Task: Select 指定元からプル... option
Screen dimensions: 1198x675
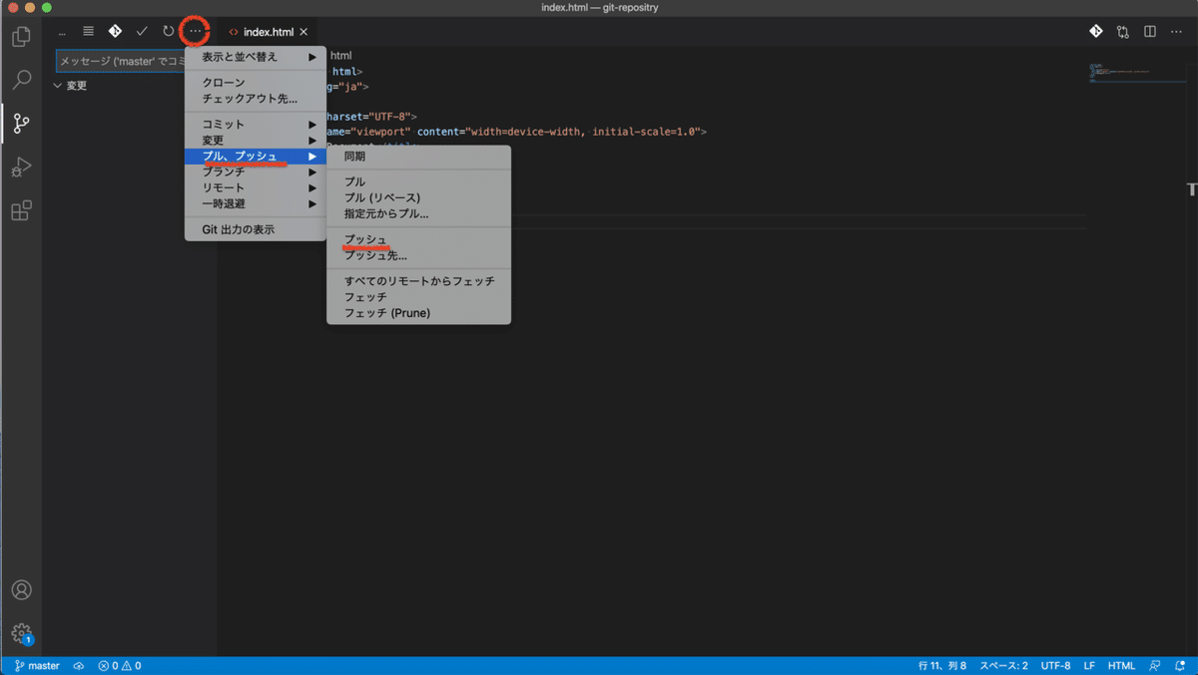Action: click(x=418, y=213)
